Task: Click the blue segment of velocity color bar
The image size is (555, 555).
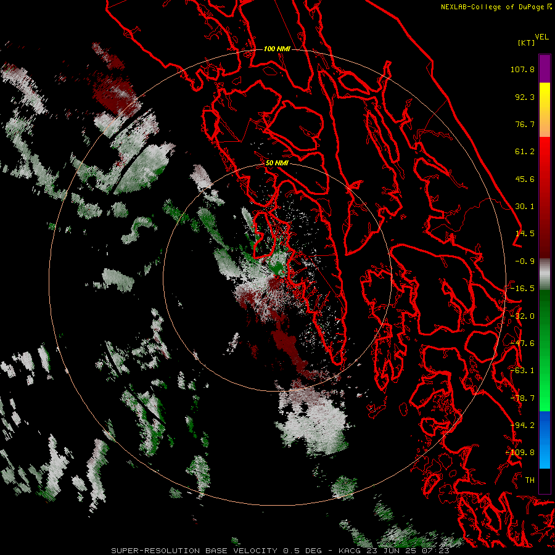Action: tap(545, 440)
